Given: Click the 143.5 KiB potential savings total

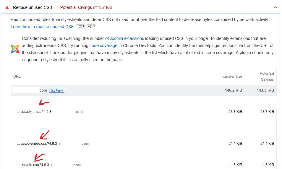Looking at the screenshot, I should click(x=265, y=90).
